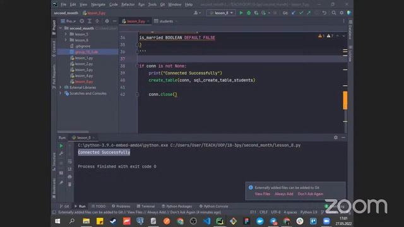Open IDE settings gear in top toolbar
This screenshot has height=227, width=404.
342,13
